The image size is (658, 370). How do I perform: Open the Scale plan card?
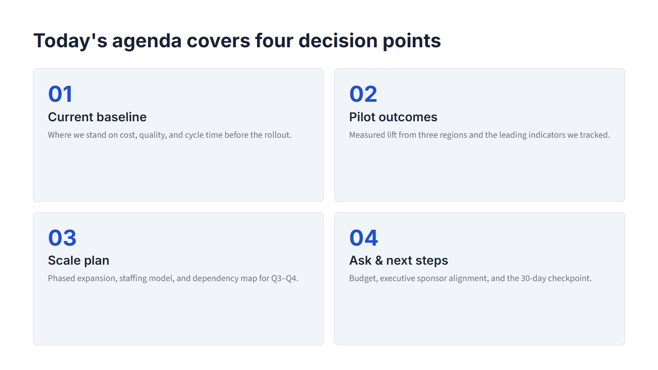pyautogui.click(x=178, y=279)
